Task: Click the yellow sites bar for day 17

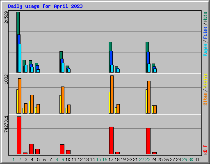Action: point(110,102)
